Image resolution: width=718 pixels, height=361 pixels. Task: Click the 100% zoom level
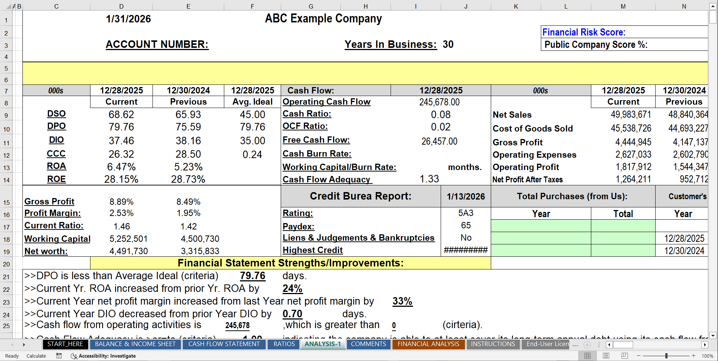click(x=707, y=356)
